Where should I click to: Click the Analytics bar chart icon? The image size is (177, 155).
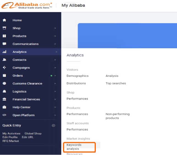pyautogui.click(x=4, y=52)
